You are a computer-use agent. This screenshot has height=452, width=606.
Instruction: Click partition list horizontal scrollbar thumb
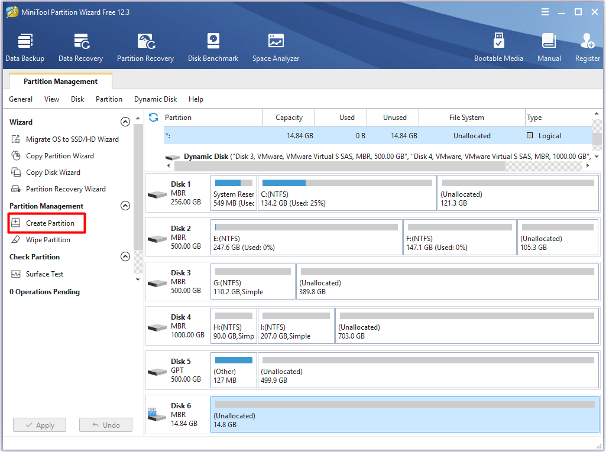[340, 165]
